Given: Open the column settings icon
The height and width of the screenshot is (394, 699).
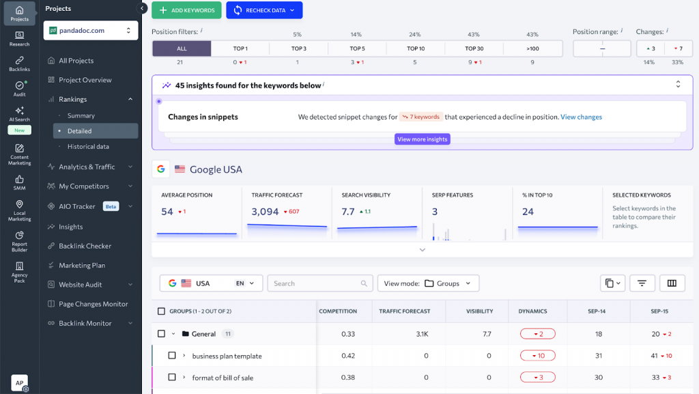Looking at the screenshot, I should click(672, 283).
